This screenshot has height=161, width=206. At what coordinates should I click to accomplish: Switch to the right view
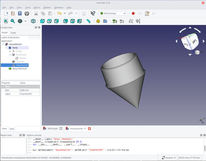tap(56, 21)
